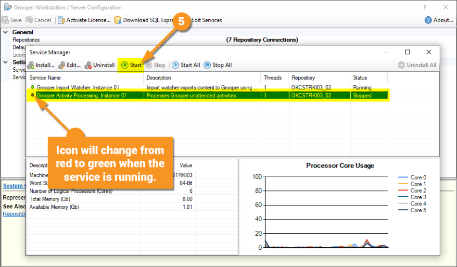Open Edit Services in main toolbar
Viewport: 457px width, 267px height.
click(x=207, y=20)
